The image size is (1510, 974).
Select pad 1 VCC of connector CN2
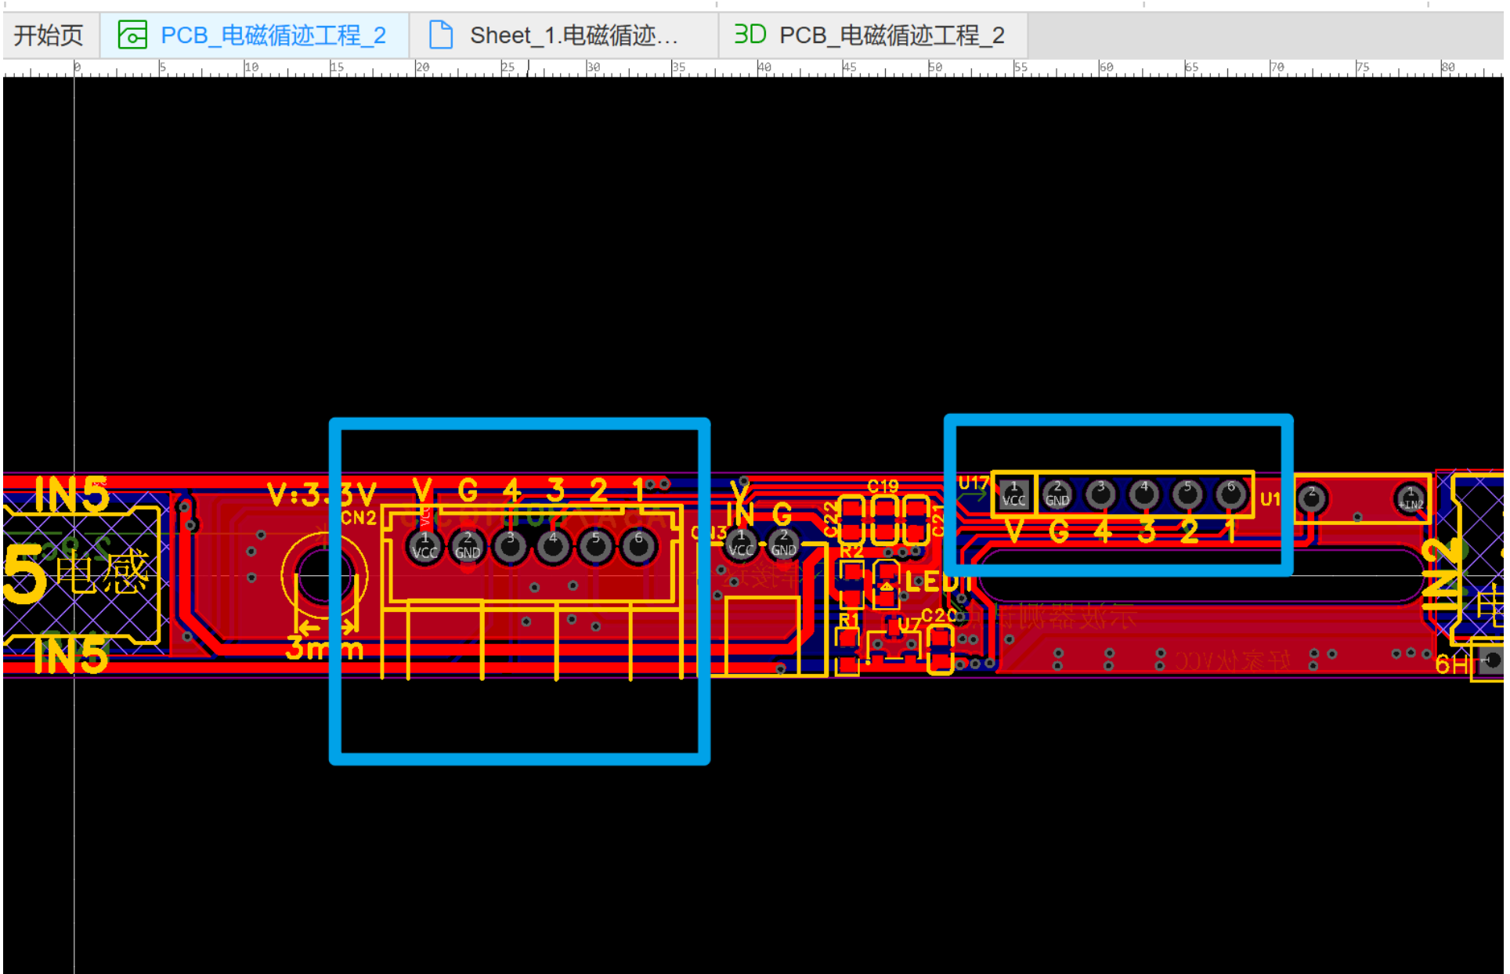coord(424,546)
